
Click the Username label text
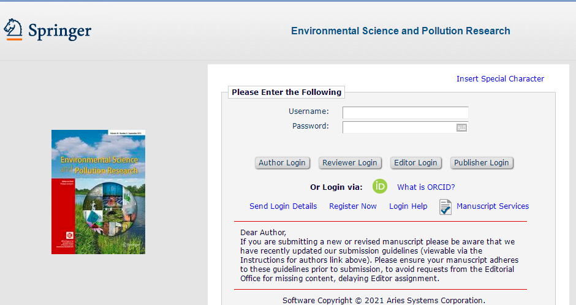[x=309, y=111]
